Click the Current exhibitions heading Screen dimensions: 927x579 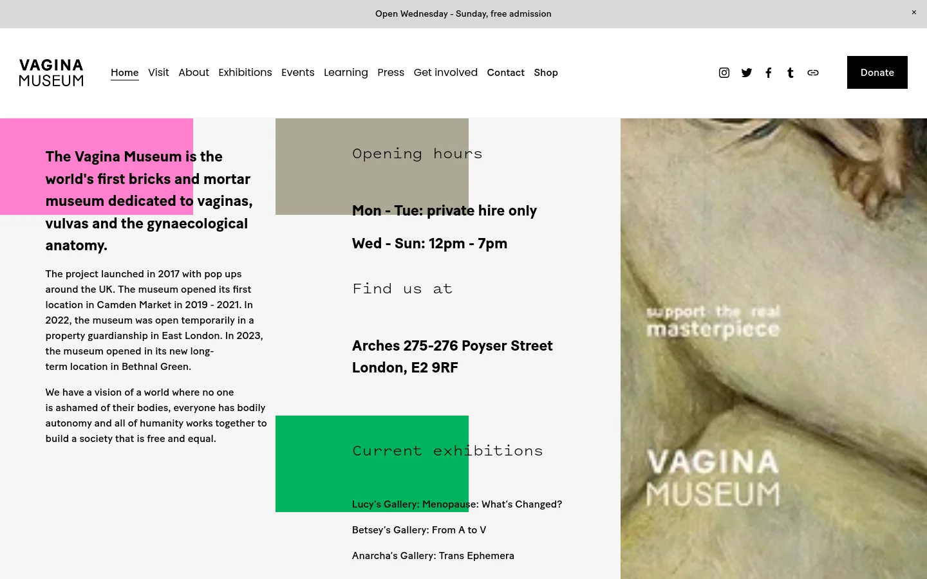pyautogui.click(x=447, y=451)
